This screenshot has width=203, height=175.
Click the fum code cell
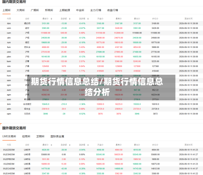[9, 47]
